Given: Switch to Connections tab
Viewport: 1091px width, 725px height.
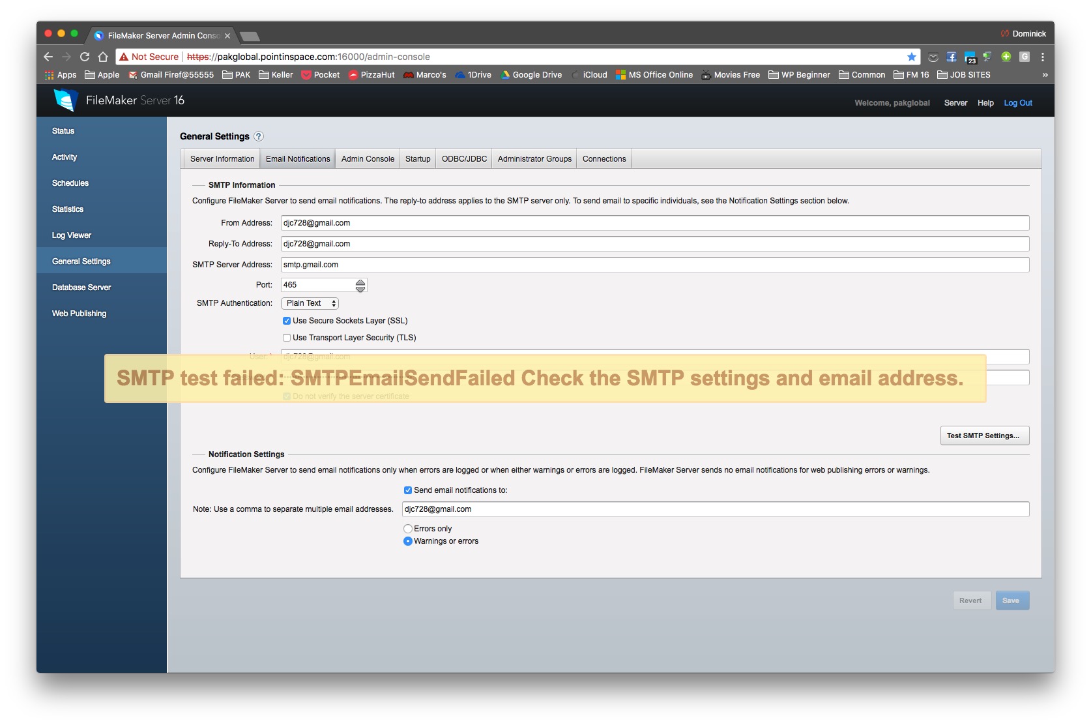Looking at the screenshot, I should (604, 159).
